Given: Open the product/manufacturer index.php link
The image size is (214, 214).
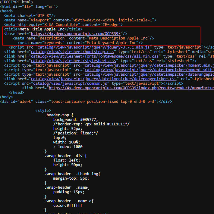Looking at the screenshot, I should 131,88.
